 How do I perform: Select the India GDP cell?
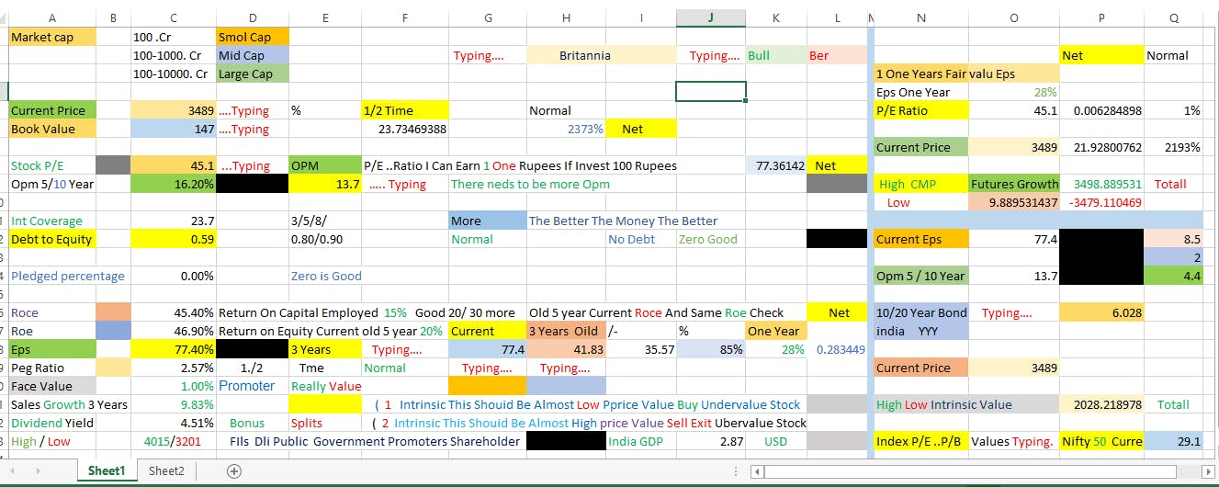[640, 441]
